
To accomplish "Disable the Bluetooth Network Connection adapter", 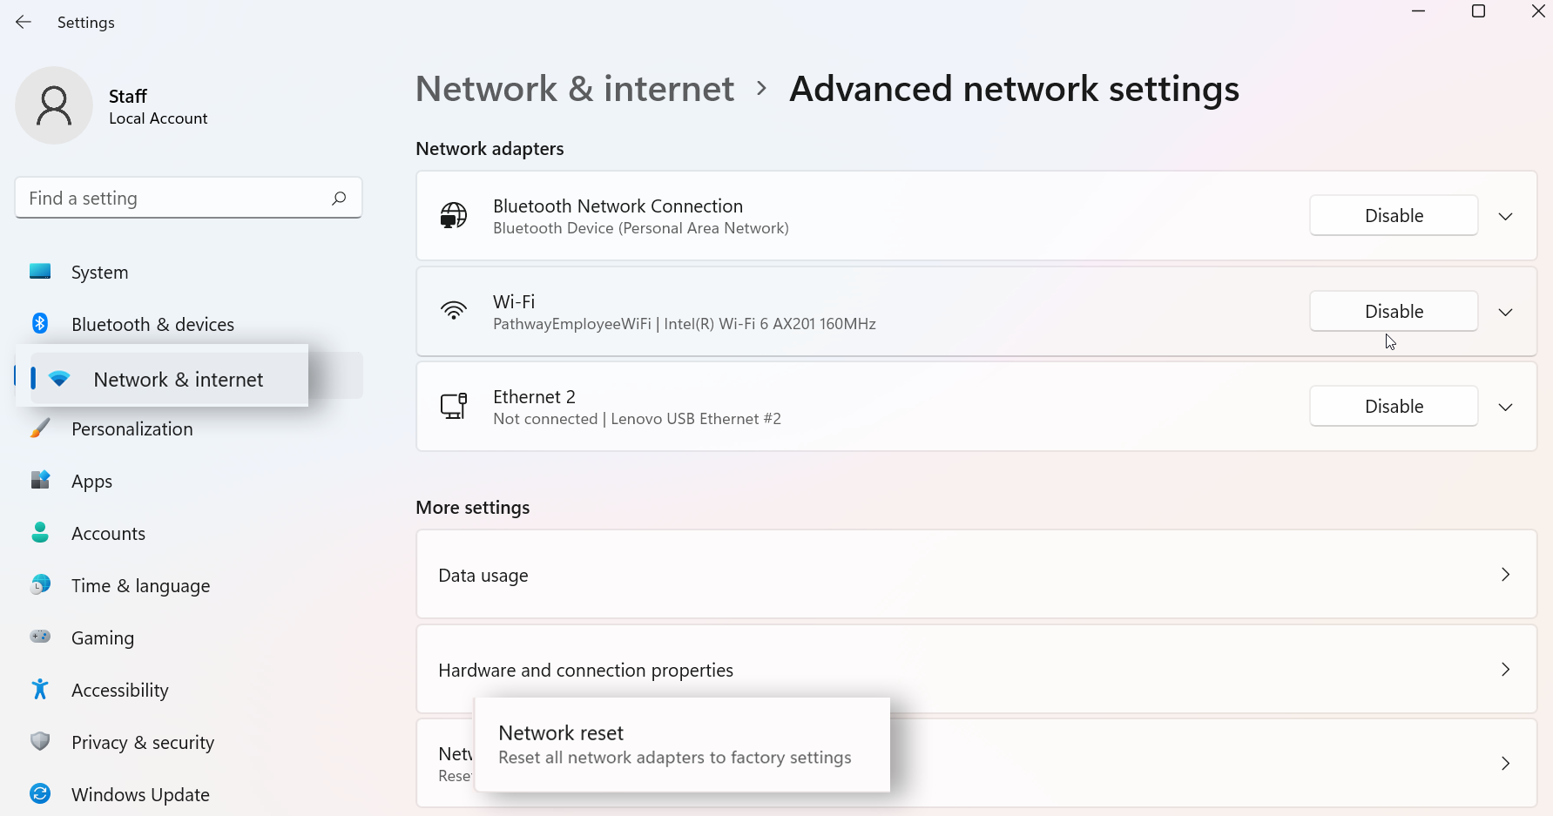I will click(x=1393, y=215).
